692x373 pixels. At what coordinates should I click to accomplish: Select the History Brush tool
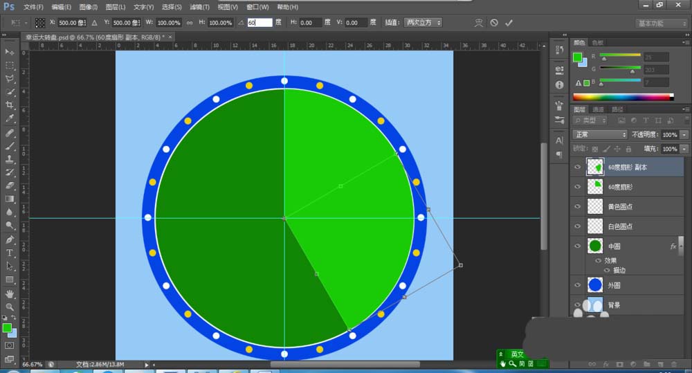point(9,172)
